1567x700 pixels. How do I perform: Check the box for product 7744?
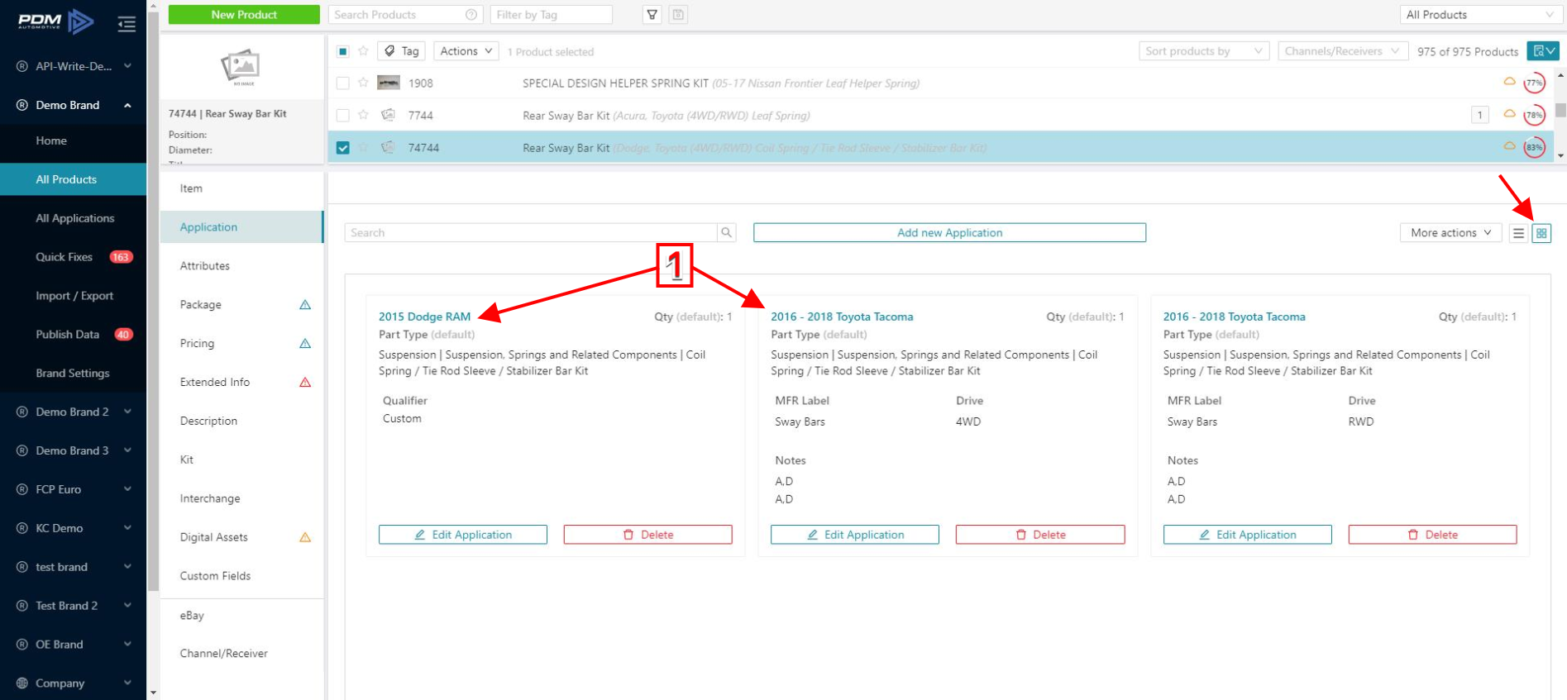point(342,115)
